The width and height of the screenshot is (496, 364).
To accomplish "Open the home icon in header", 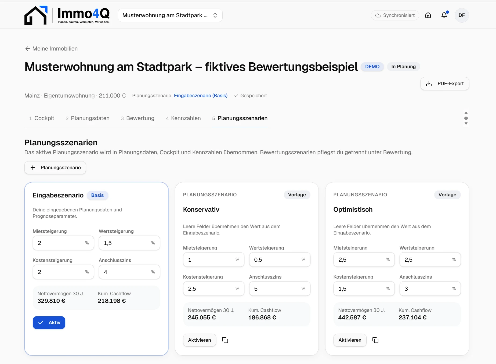I will click(428, 15).
